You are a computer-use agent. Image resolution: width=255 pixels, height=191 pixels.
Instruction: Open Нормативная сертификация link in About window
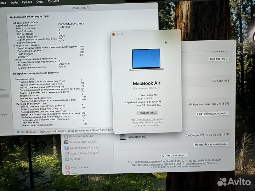click(x=147, y=120)
